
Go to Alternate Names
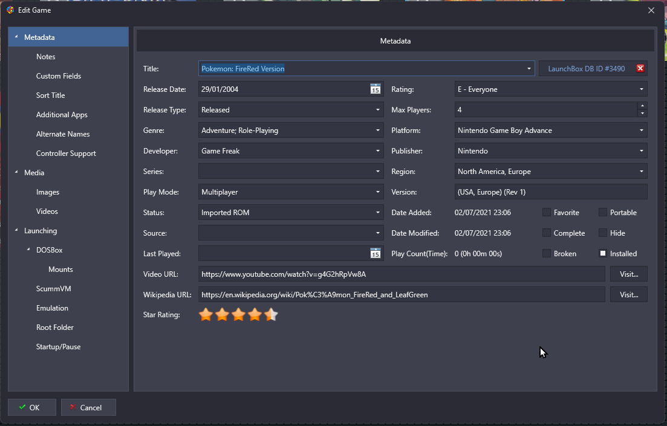63,134
